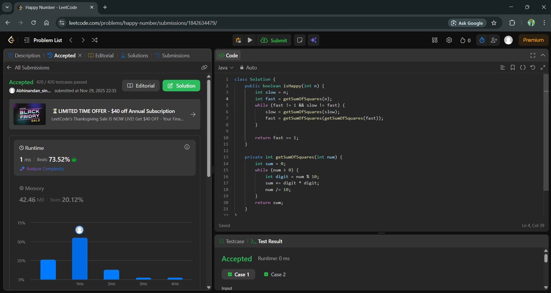This screenshot has width=551, height=293.
Task: Submit the solution
Action: [274, 40]
